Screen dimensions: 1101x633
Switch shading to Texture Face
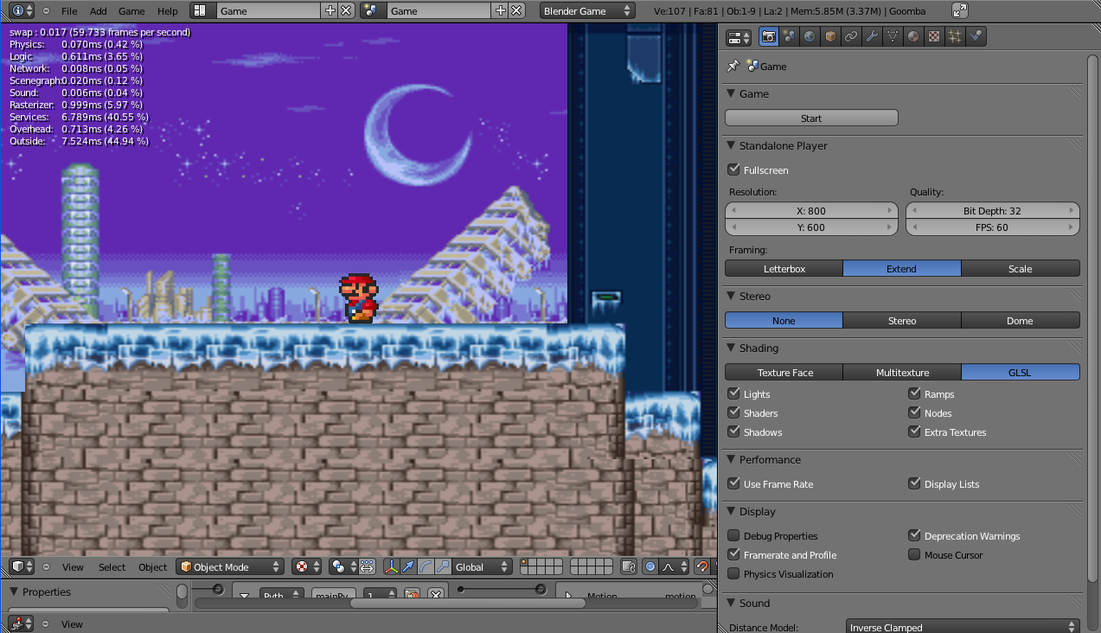(x=784, y=372)
